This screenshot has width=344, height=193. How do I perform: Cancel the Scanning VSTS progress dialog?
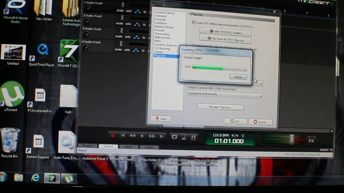238,77
